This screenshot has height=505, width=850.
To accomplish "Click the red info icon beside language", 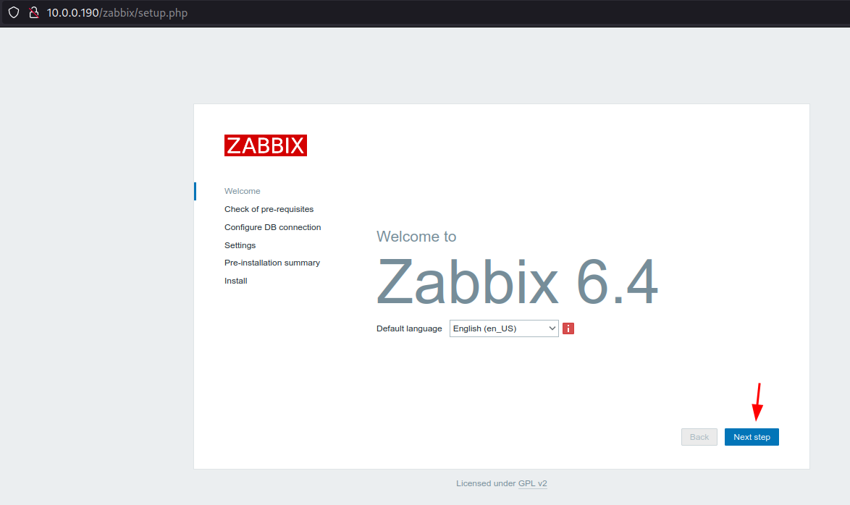I will tap(568, 328).
